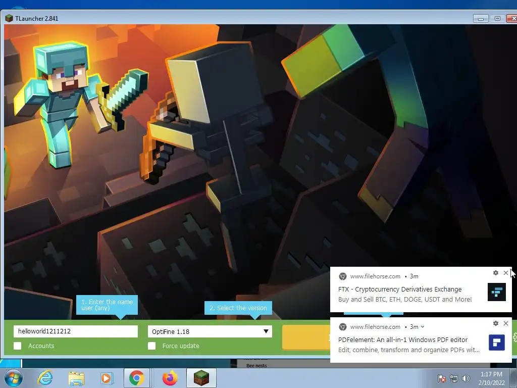Click the clock showing 1:17 PM

491,374
